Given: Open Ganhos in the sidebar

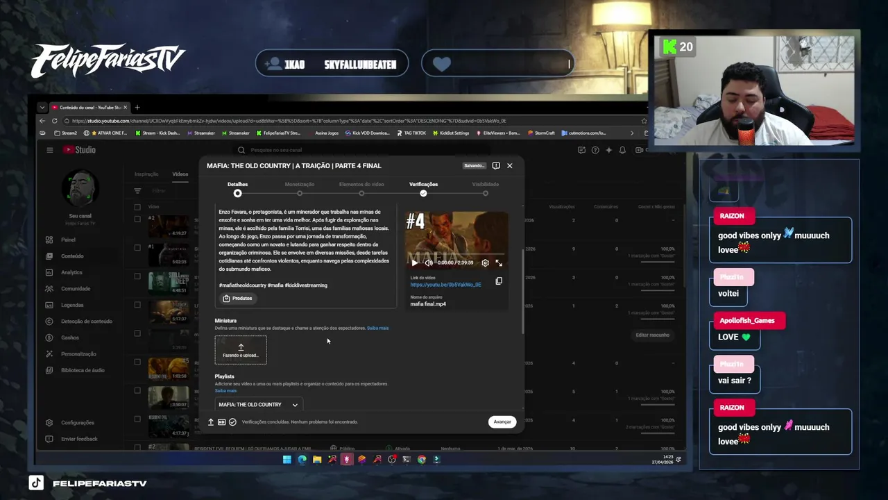Looking at the screenshot, I should tap(70, 337).
